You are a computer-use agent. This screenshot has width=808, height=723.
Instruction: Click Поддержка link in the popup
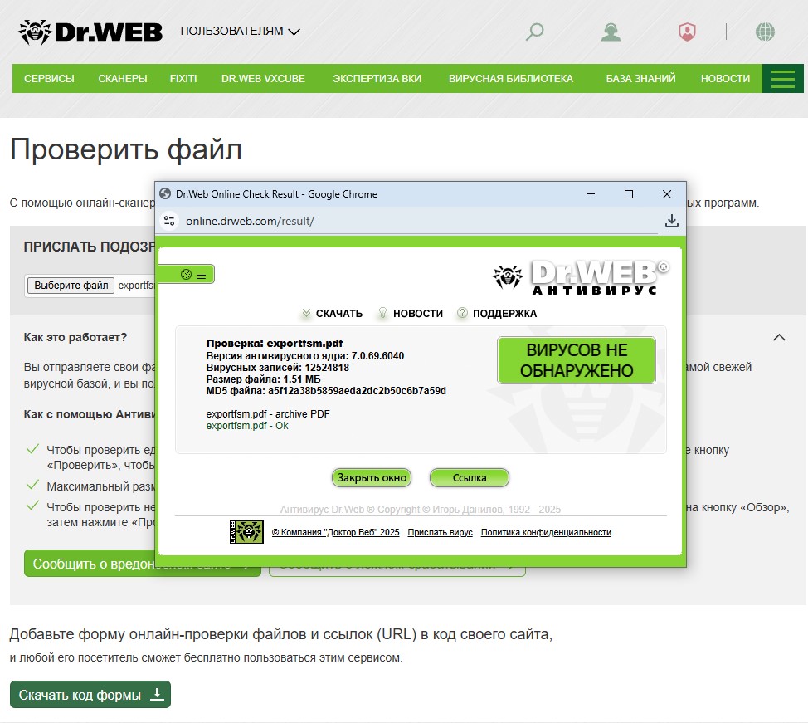pyautogui.click(x=504, y=314)
